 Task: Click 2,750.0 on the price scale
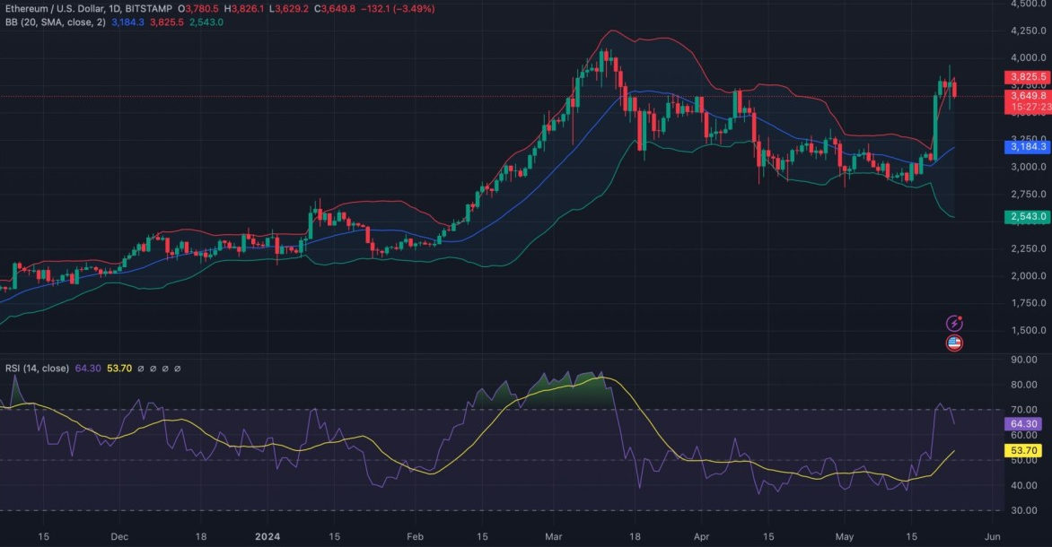pos(1029,195)
